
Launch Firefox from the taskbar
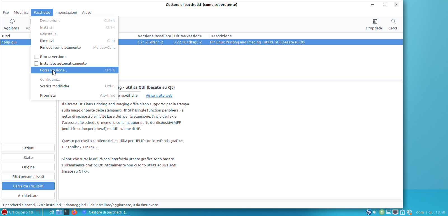(x=74, y=212)
